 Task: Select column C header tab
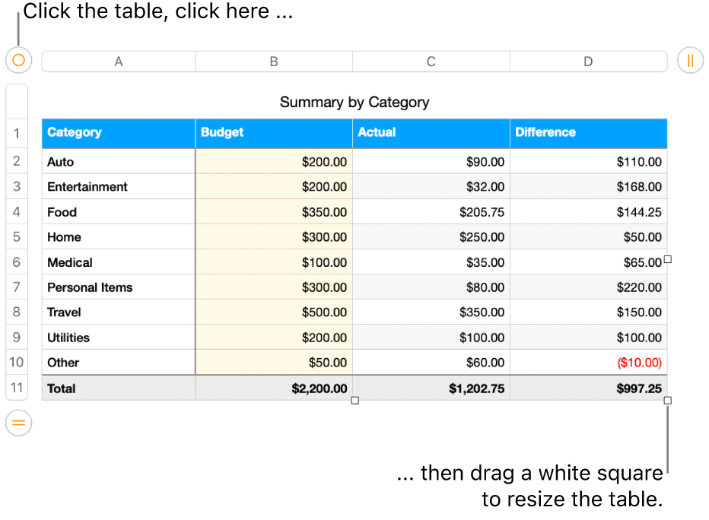click(431, 62)
